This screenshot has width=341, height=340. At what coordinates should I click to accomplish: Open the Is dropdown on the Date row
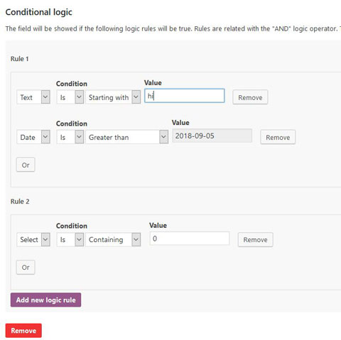pos(70,137)
